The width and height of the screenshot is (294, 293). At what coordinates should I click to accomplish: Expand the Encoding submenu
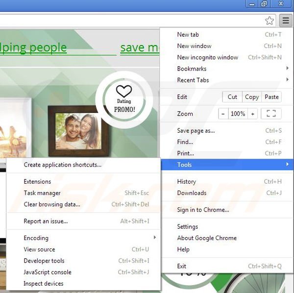[x=83, y=238]
